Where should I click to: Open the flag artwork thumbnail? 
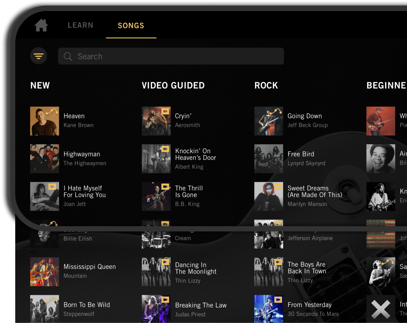(381, 234)
